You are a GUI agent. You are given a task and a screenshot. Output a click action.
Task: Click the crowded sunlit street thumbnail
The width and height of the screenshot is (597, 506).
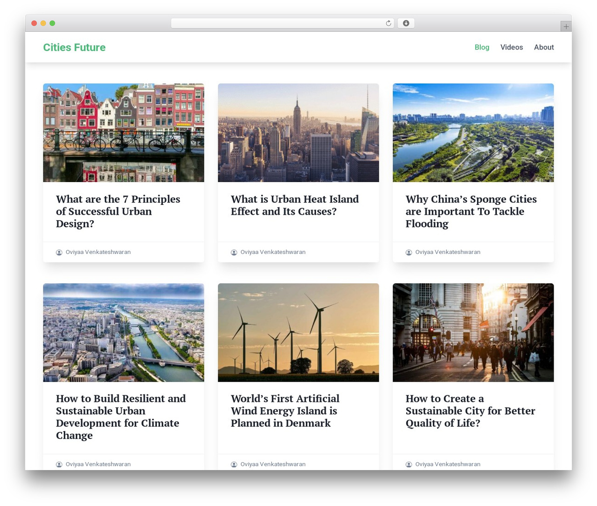pyautogui.click(x=473, y=332)
